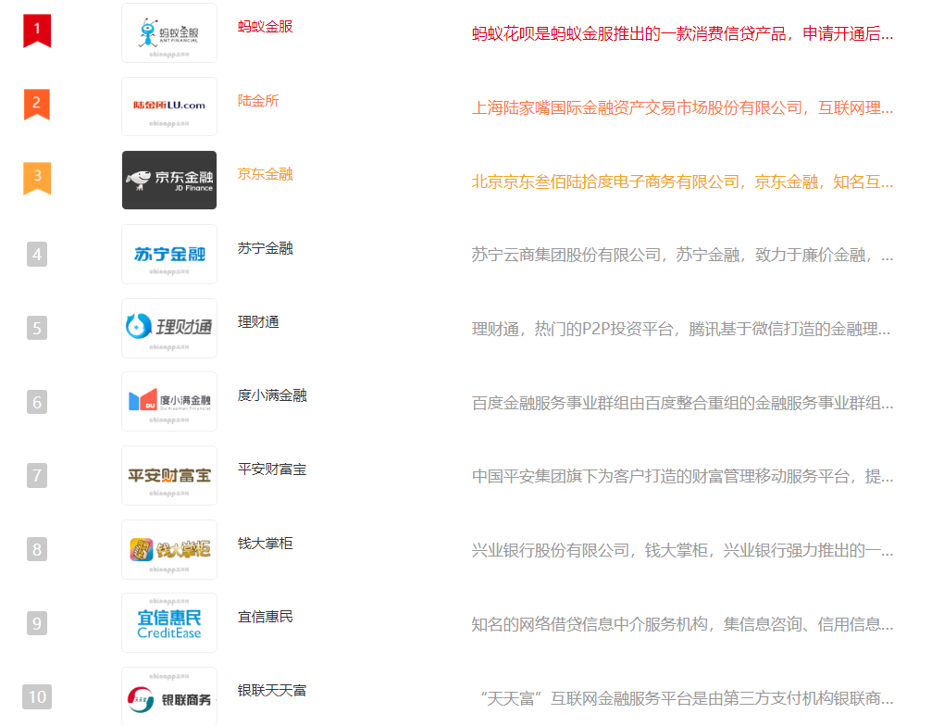Screen dimensions: 944x726
Task: Select description starting 知名的网络借贷信息中介
Action: point(682,625)
